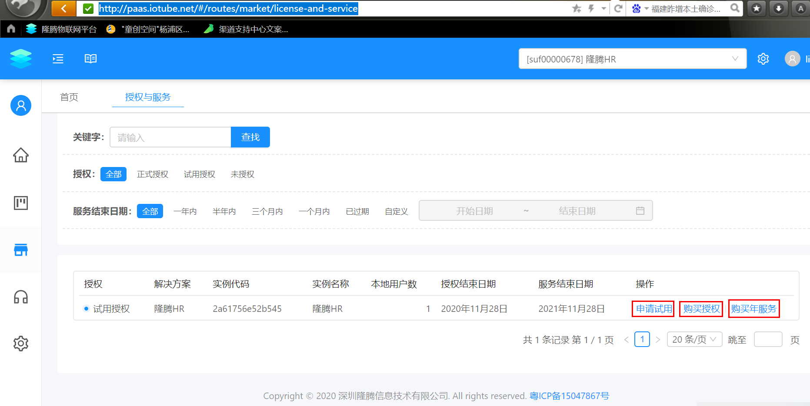Filter service end date to 一个月内
Screen dimensions: 810x406
tap(314, 211)
